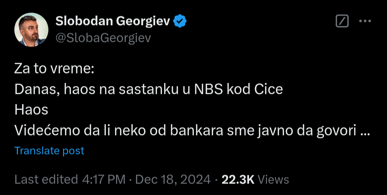View edit history via Last edited
The image size is (387, 195).
[x=46, y=179]
